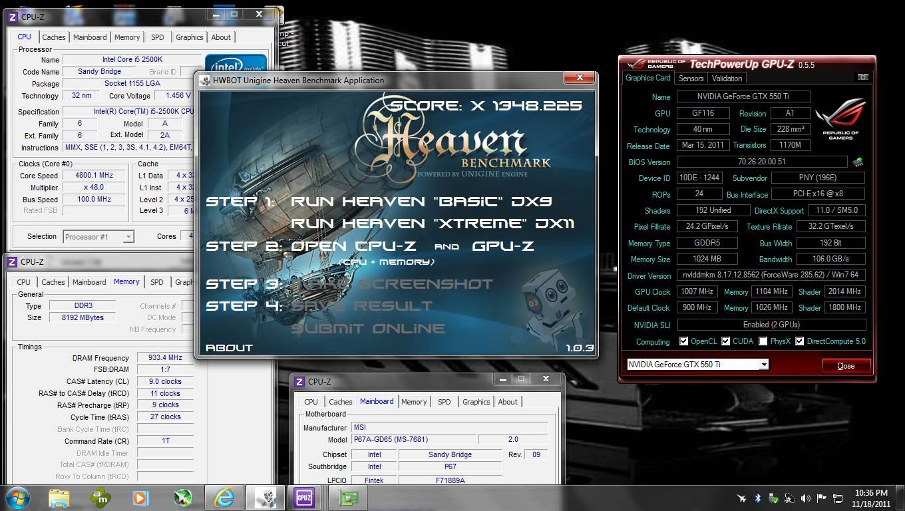Click the Safely Remove Hardware tray icon

coord(773,498)
